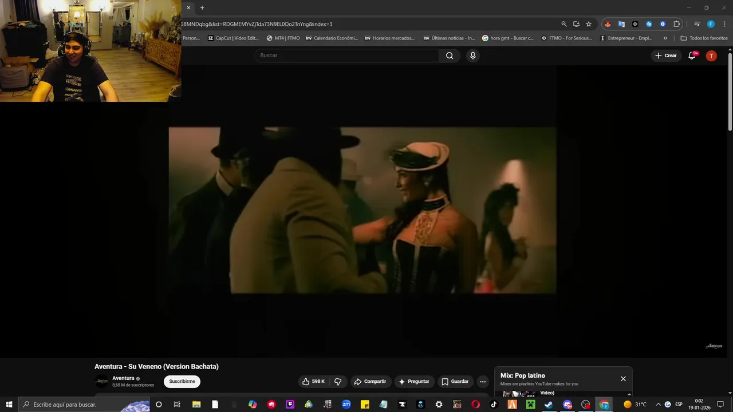Expand hidden bookmarks with the double chevron
The image size is (733, 412).
(x=665, y=38)
